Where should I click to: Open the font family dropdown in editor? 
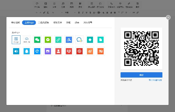click(70, 13)
